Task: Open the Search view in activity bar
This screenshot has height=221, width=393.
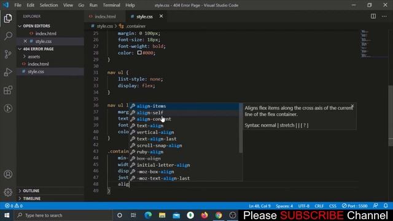Action: click(8, 36)
